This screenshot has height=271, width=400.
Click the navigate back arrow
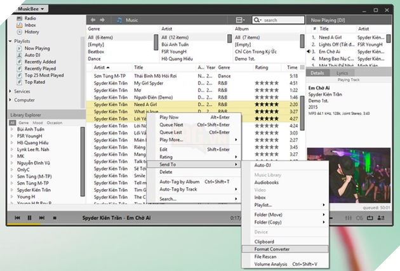click(x=93, y=20)
